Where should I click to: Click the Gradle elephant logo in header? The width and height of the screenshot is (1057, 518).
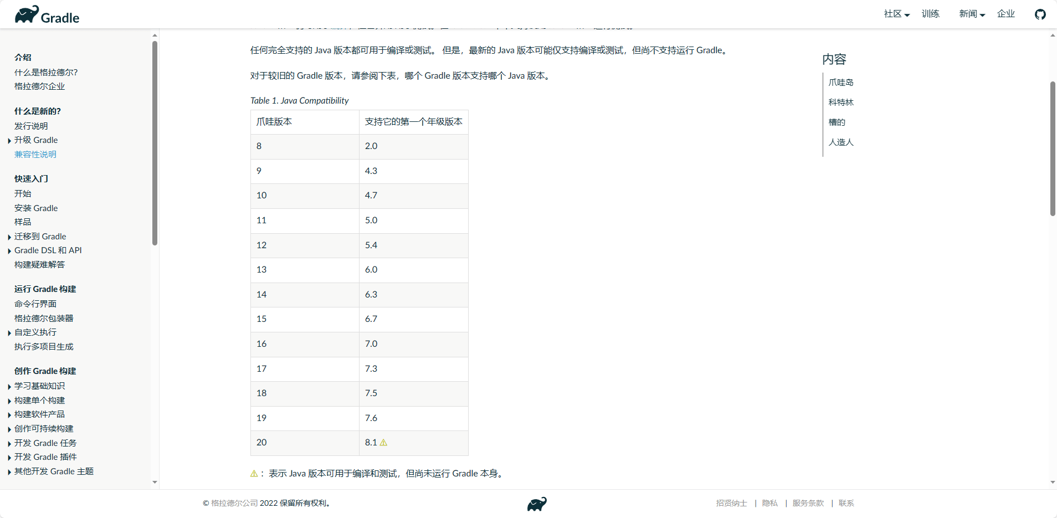click(47, 15)
